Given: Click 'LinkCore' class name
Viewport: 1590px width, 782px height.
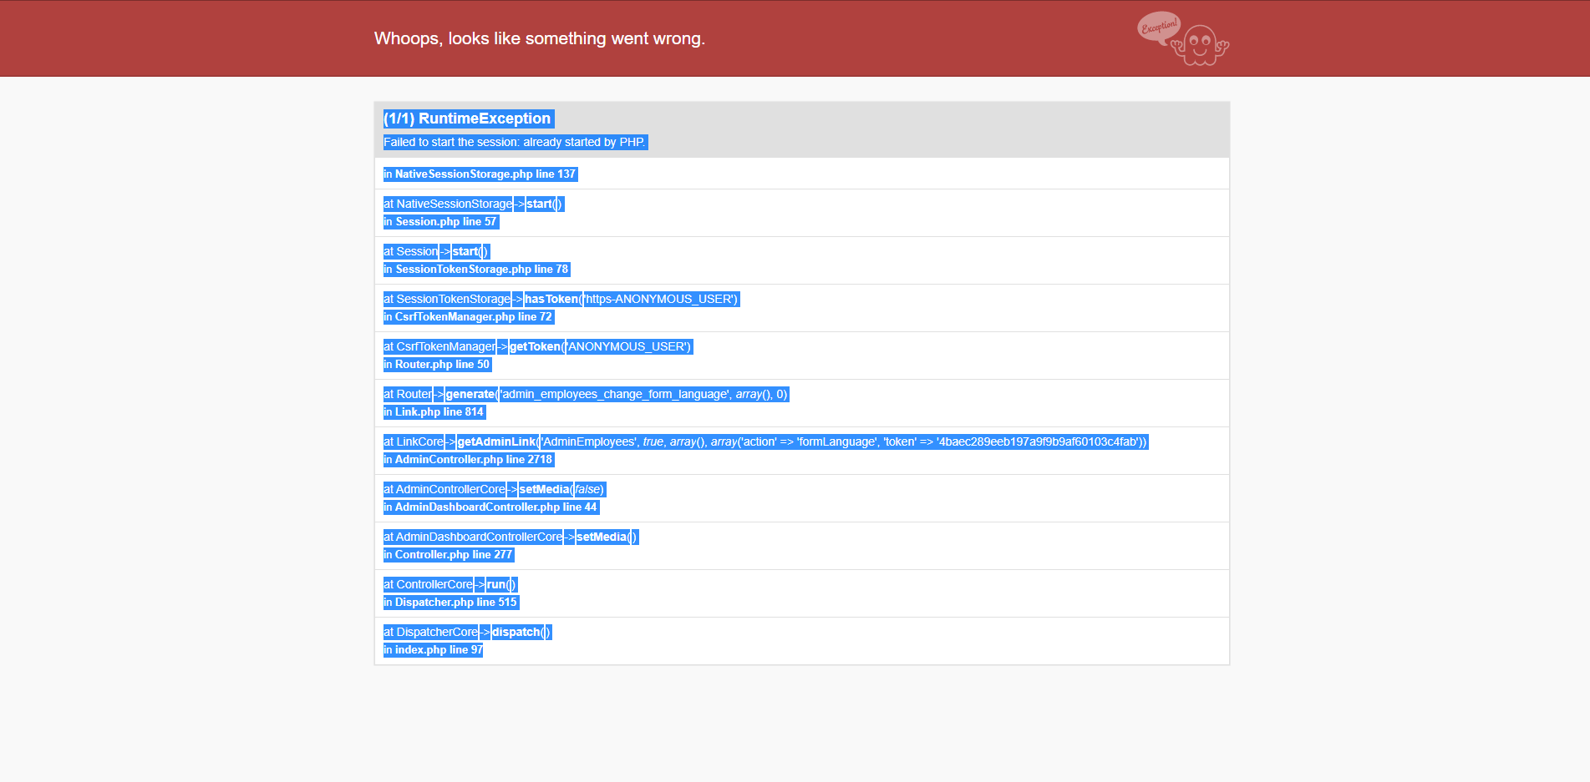Looking at the screenshot, I should coord(420,441).
